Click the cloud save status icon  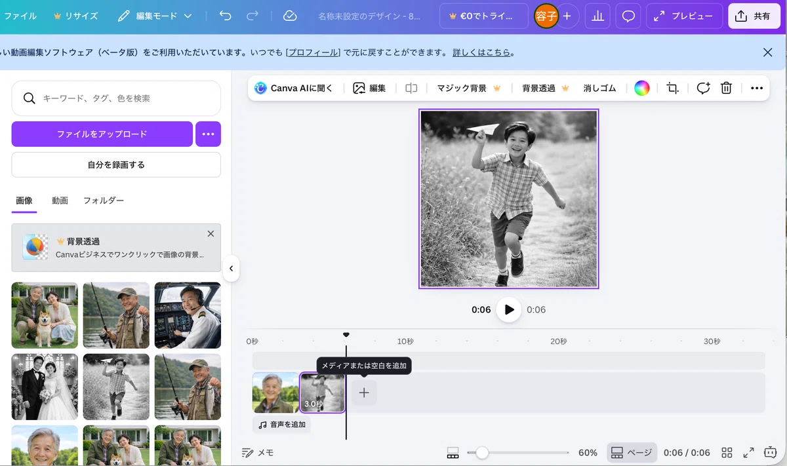point(290,16)
